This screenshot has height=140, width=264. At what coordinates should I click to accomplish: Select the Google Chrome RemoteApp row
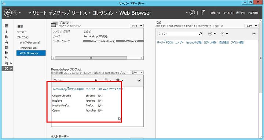[x=97, y=96]
